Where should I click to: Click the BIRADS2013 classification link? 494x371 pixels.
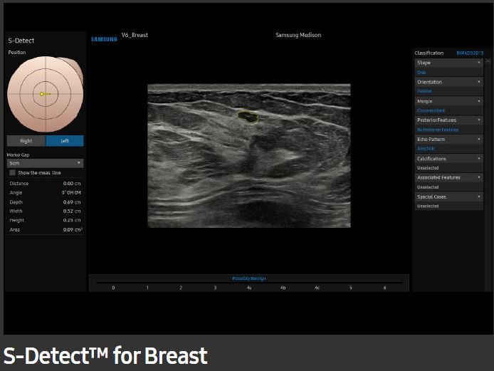click(470, 53)
